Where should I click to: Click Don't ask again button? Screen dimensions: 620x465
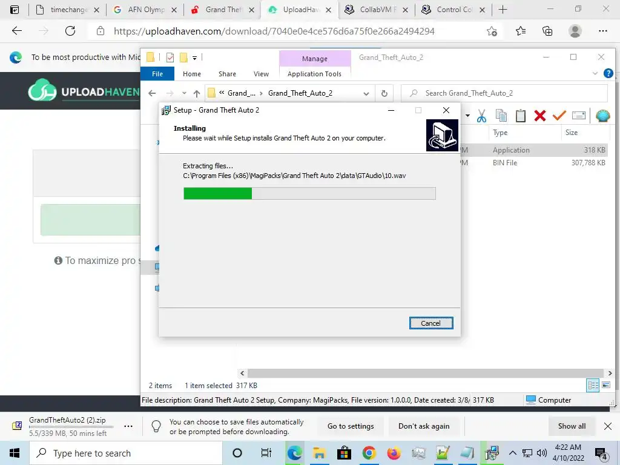pos(423,426)
